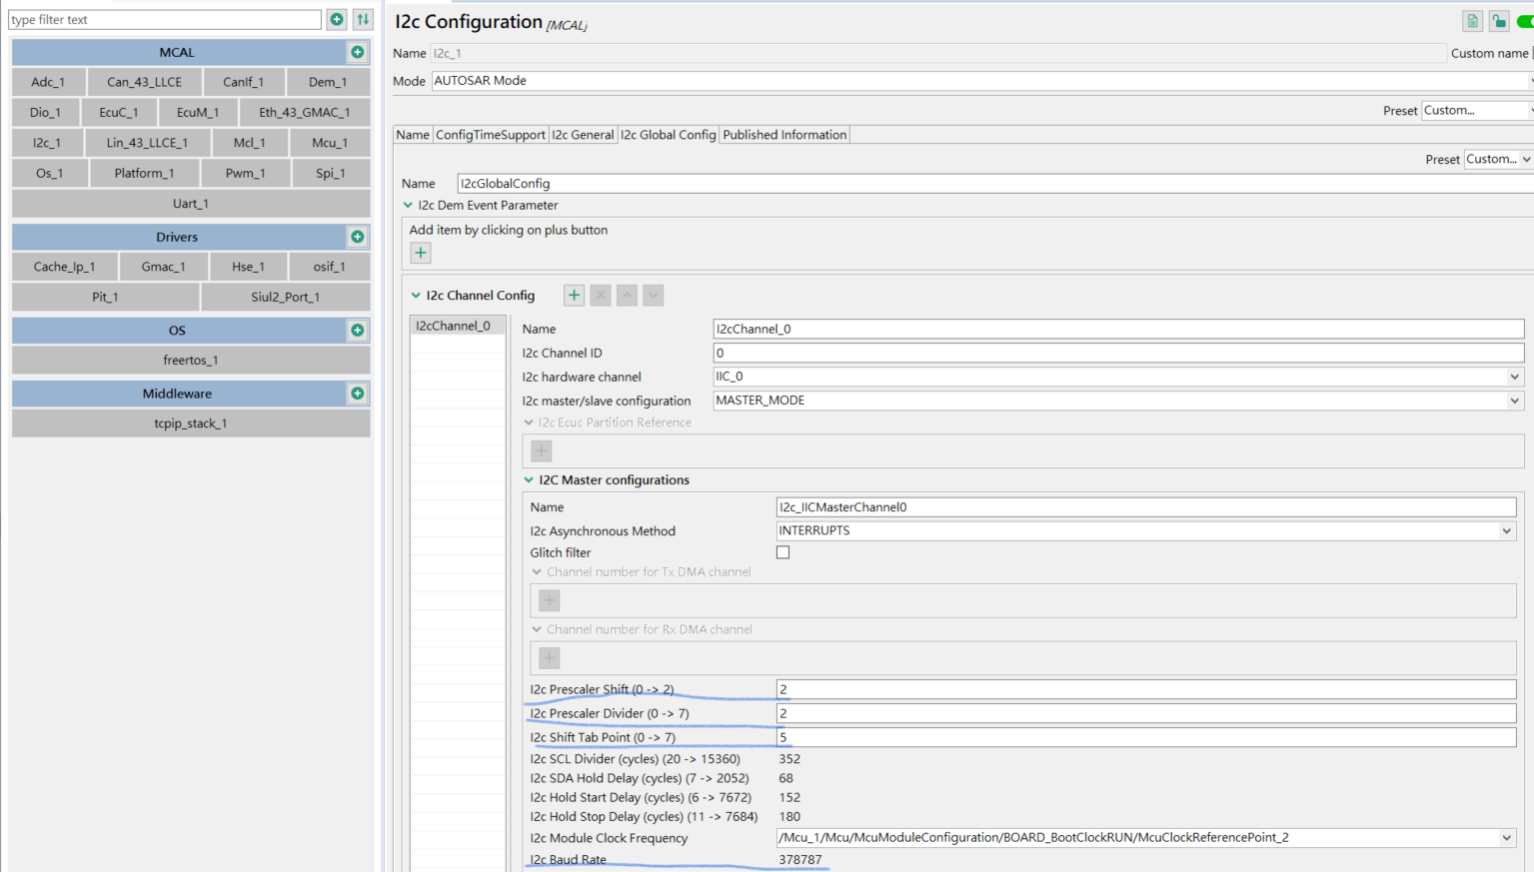This screenshot has width=1534, height=872.
Task: Click the save configuration icon in the top-right
Action: click(x=1471, y=20)
